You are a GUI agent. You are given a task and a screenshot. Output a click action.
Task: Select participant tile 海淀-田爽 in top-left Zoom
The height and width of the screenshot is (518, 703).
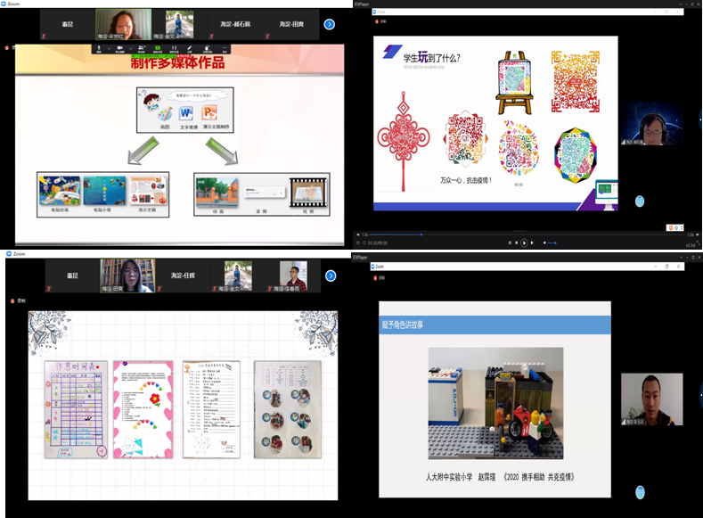click(x=291, y=24)
